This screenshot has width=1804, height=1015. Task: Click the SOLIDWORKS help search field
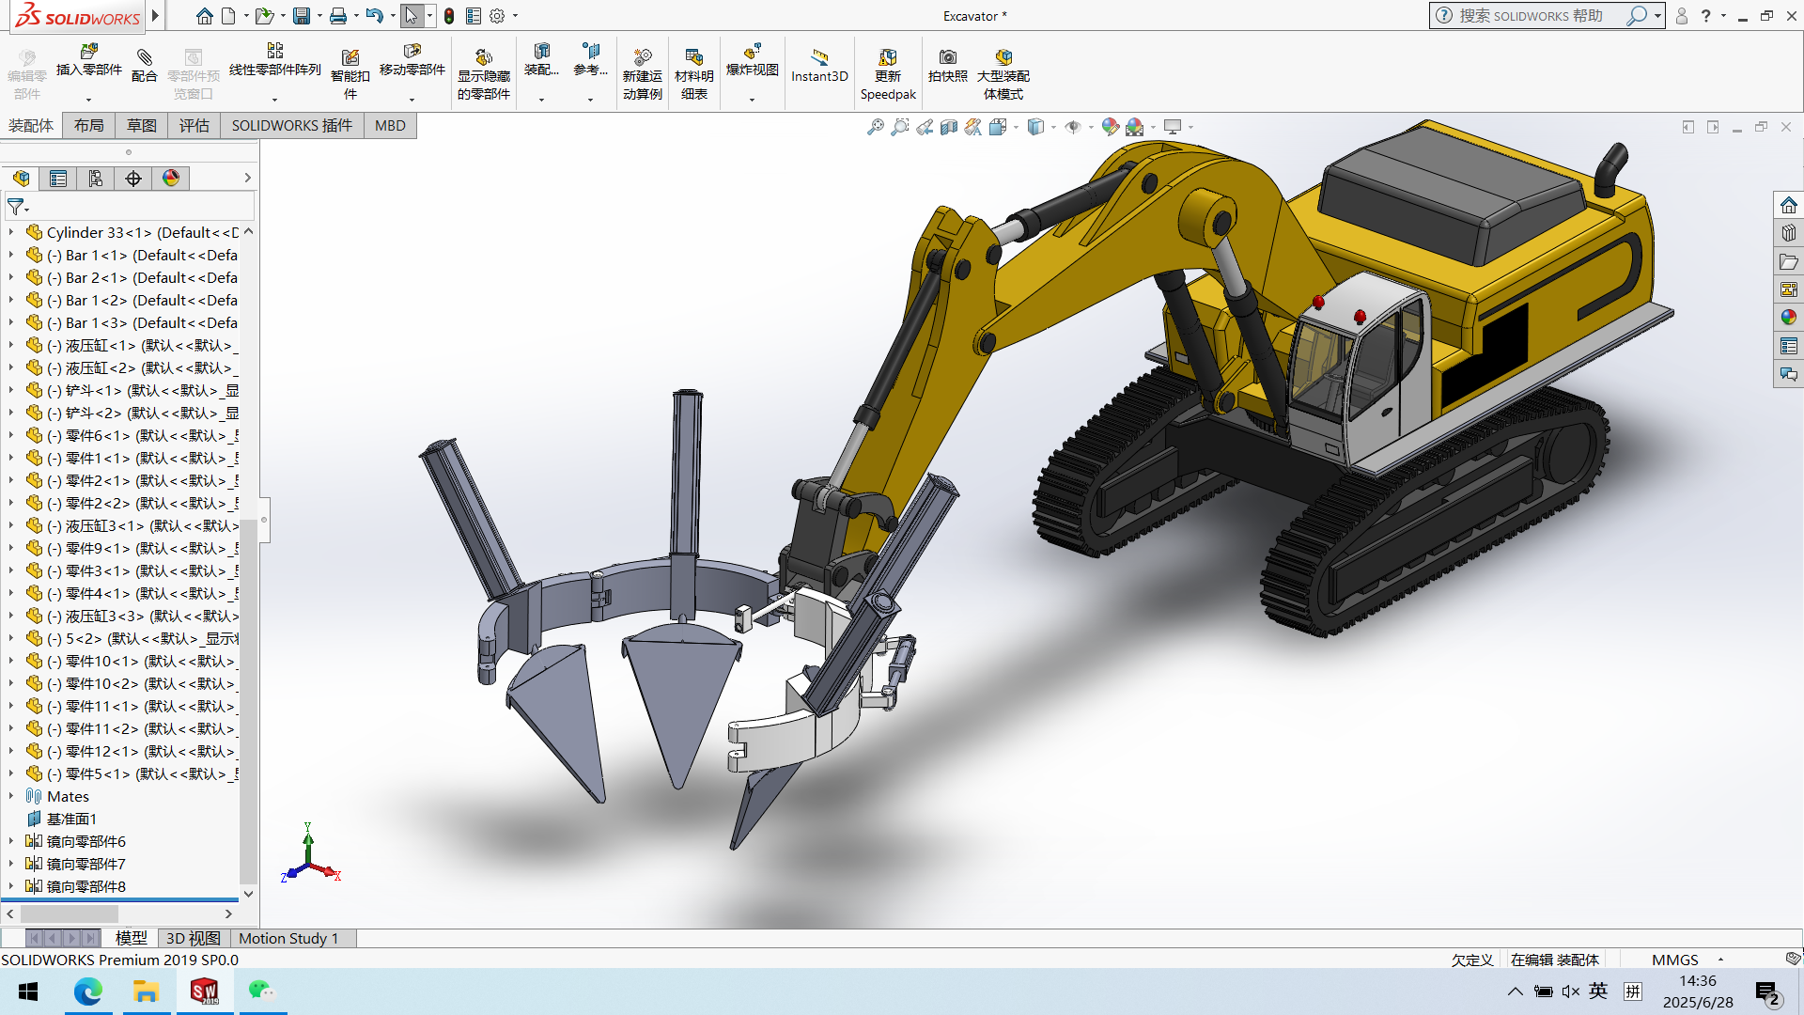(x=1532, y=16)
